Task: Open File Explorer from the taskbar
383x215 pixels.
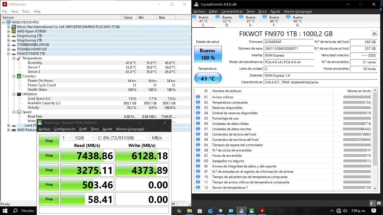Action: pos(190,211)
